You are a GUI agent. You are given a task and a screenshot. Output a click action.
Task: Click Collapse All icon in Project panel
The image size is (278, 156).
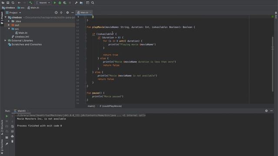click(x=61, y=13)
